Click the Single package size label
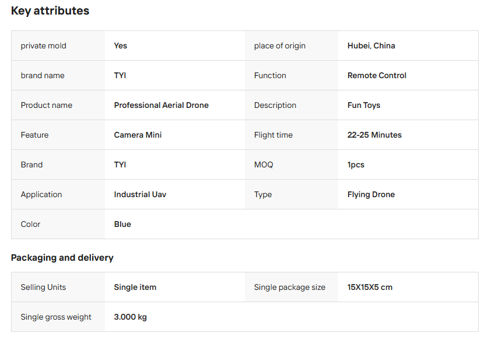Image resolution: width=488 pixels, height=343 pixels. pos(290,288)
